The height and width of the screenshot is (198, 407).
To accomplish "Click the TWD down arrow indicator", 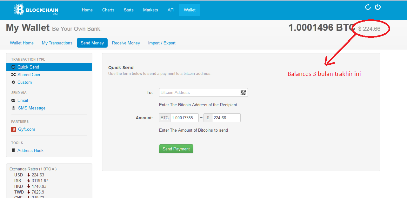I will (29, 192).
